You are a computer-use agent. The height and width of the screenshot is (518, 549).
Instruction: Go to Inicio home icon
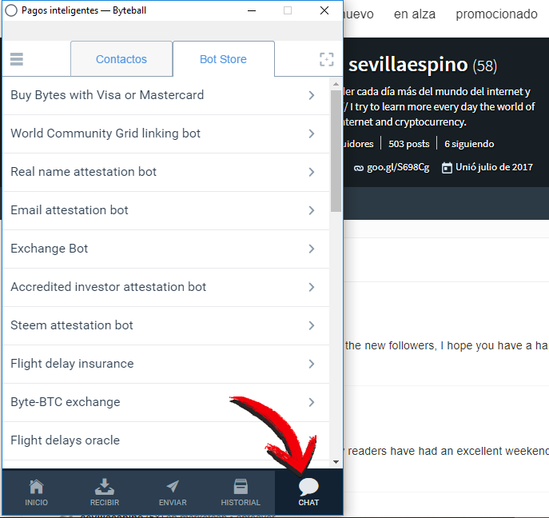tap(36, 492)
